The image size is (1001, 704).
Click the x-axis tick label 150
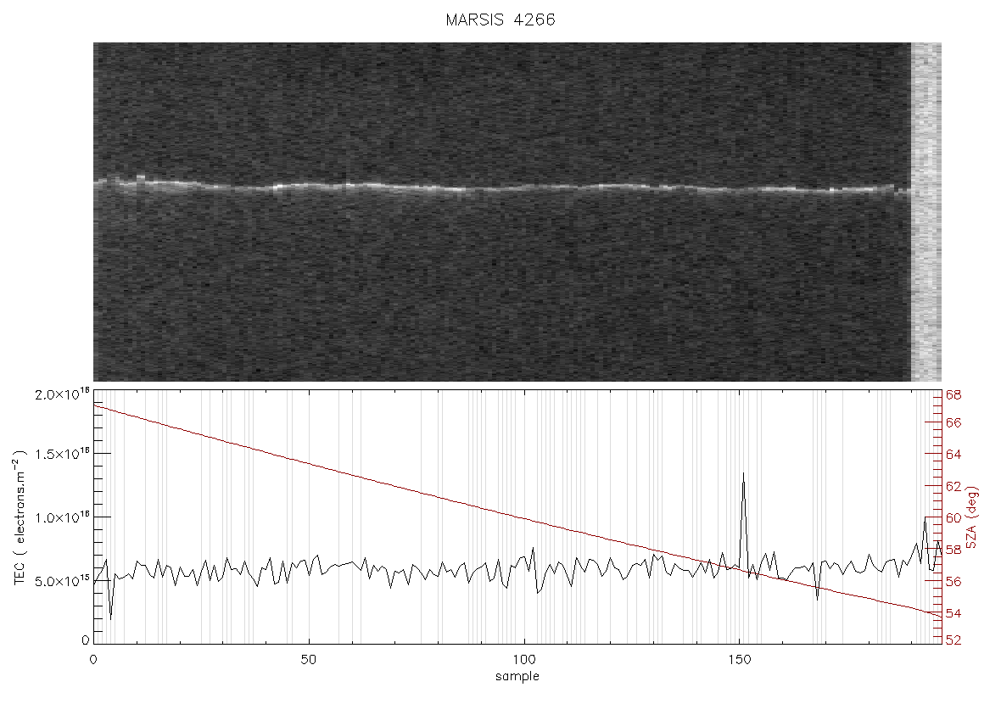[x=739, y=659]
